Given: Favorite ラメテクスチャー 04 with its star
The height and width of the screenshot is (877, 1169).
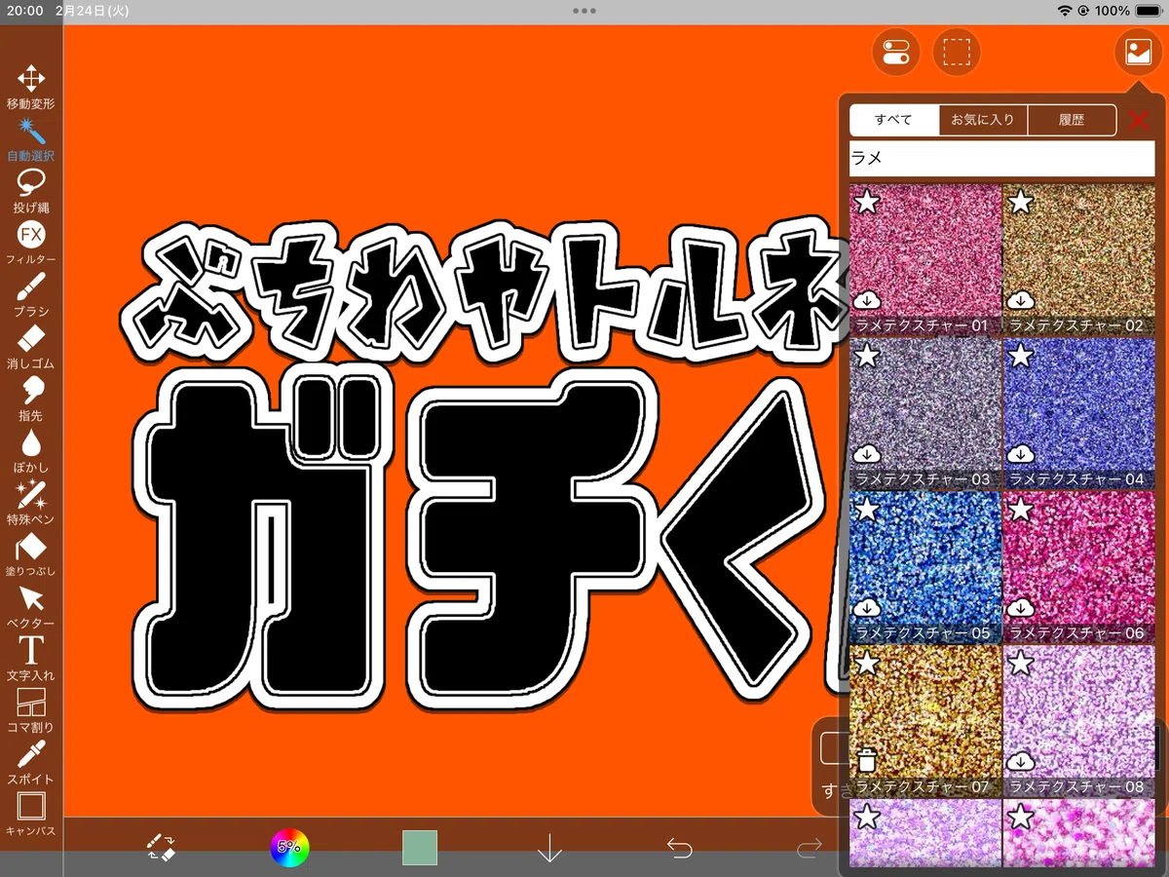Looking at the screenshot, I should [x=1021, y=356].
